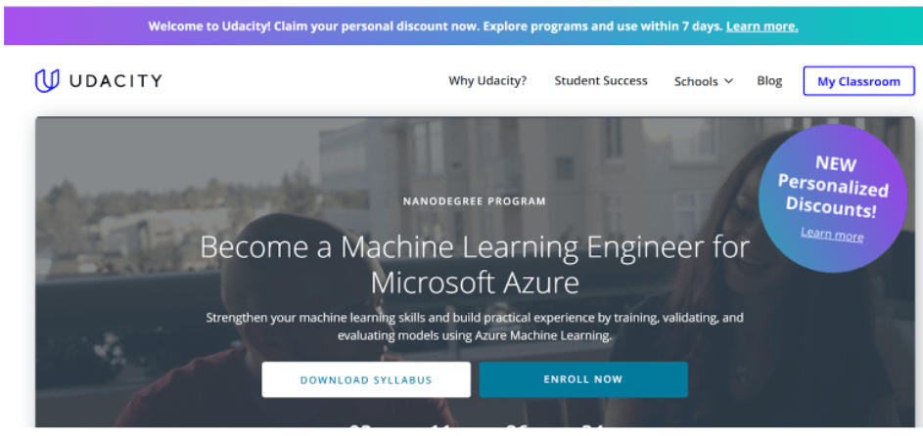This screenshot has height=436, width=923.
Task: Select the NANODEGREE PROGRAM label
Action: (x=475, y=201)
